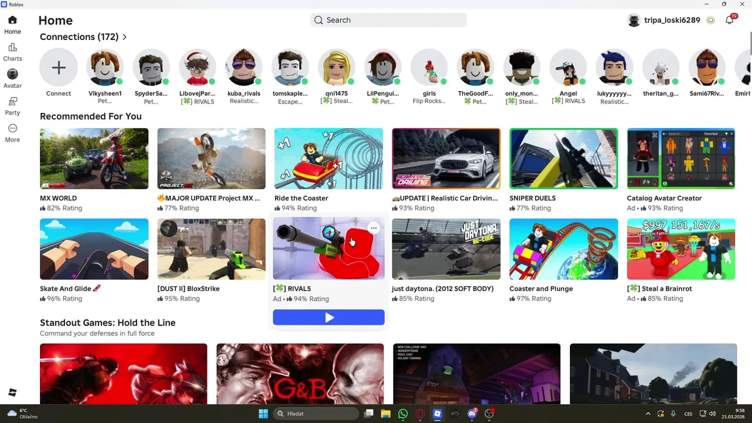Open just daytona thumbnail

[x=446, y=249]
